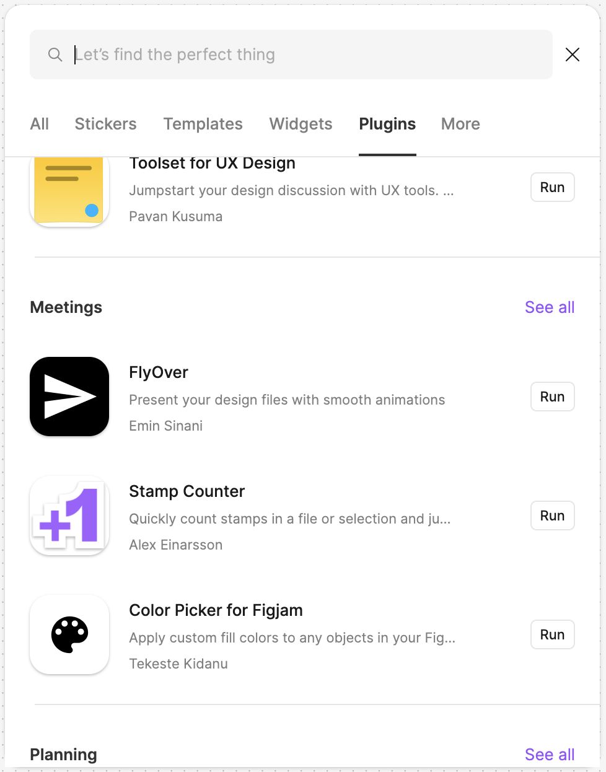Open the Stickers tab

105,124
